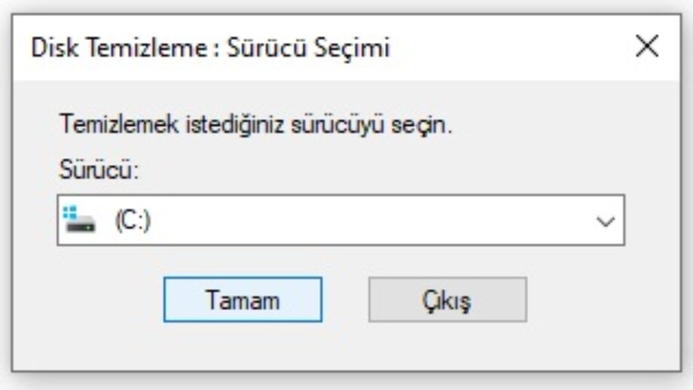The width and height of the screenshot is (693, 390).
Task: Confirm drive selection with Tamam
Action: click(x=243, y=300)
